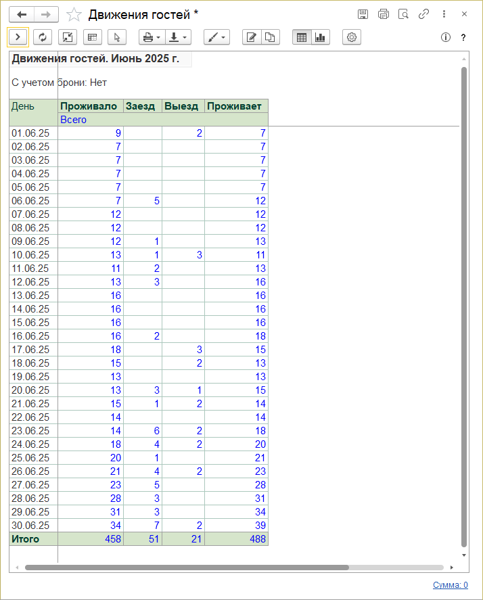Go forward with the right arrow button
The width and height of the screenshot is (483, 600).
pos(46,14)
